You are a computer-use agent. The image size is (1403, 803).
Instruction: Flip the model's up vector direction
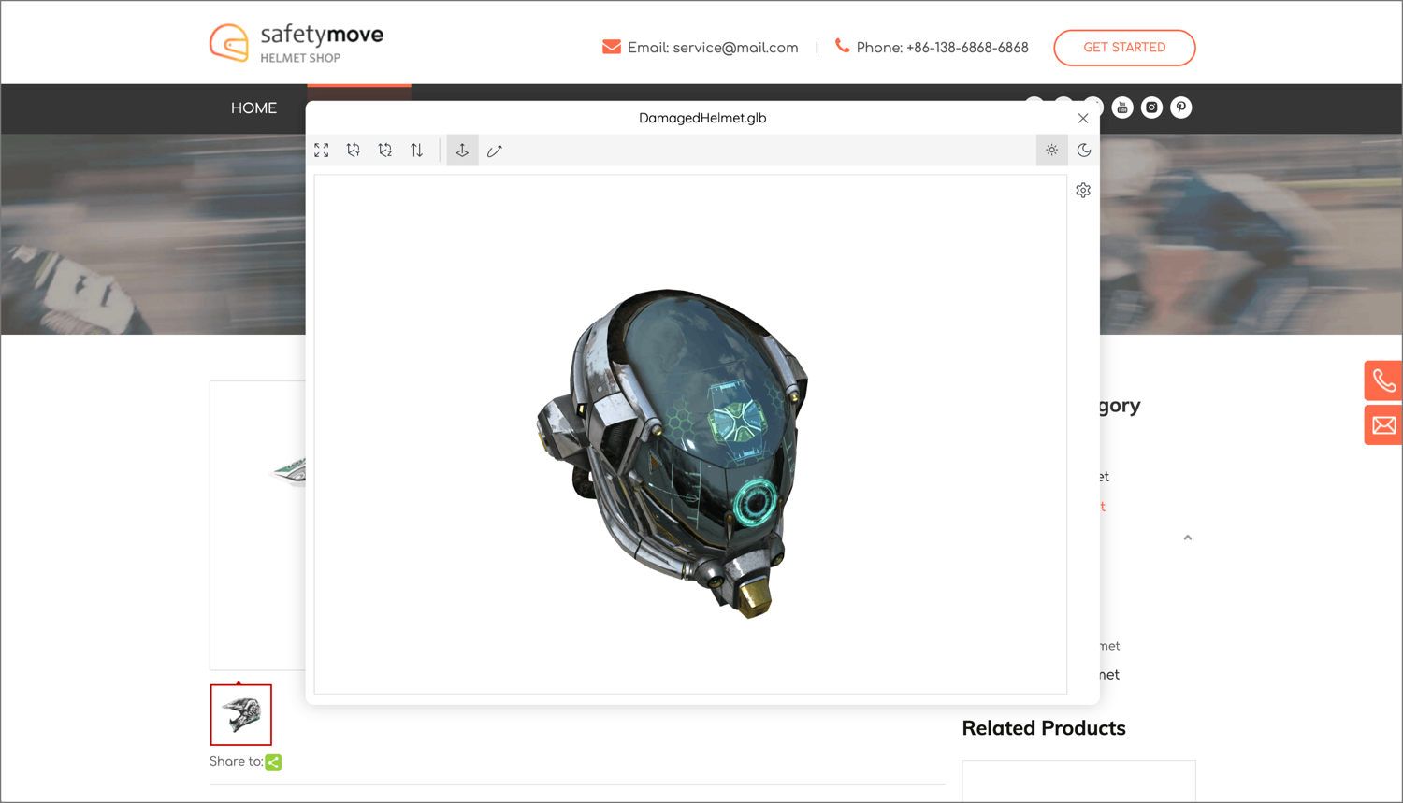pos(417,151)
